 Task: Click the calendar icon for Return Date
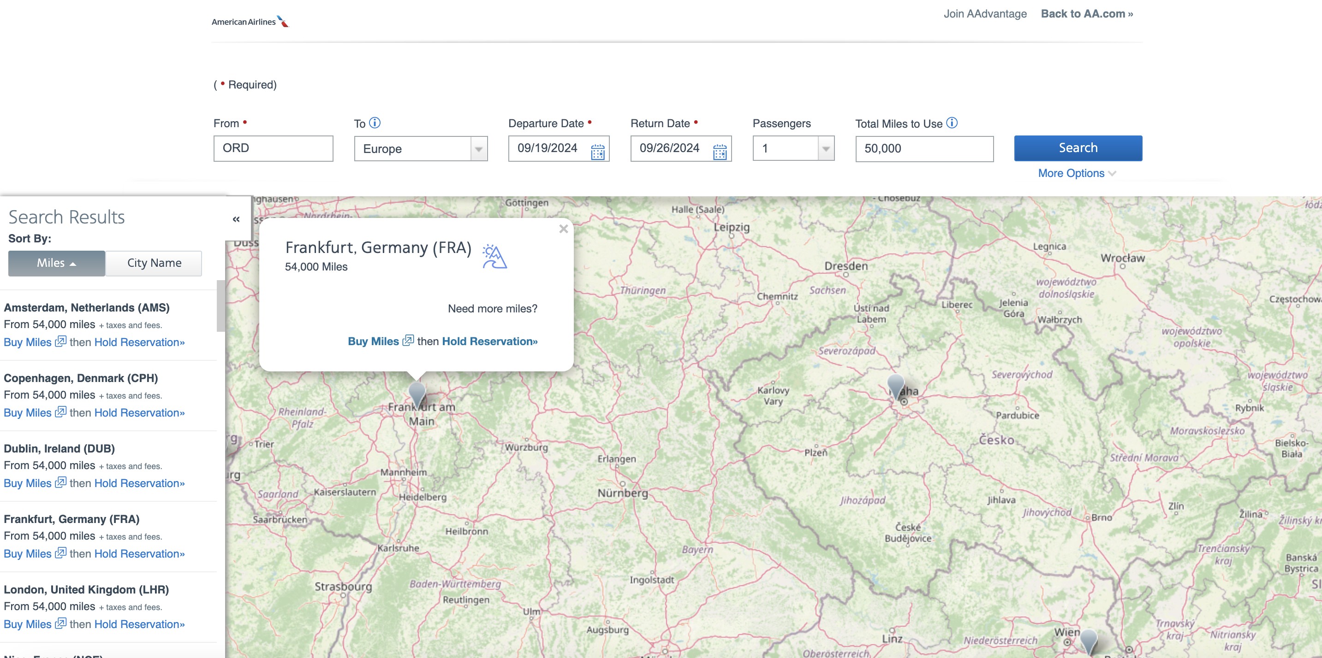721,149
